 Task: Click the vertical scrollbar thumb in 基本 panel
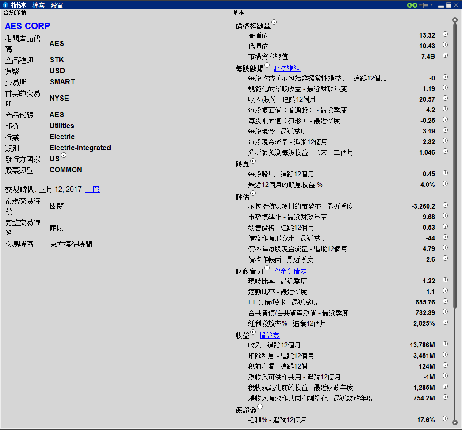point(455,166)
